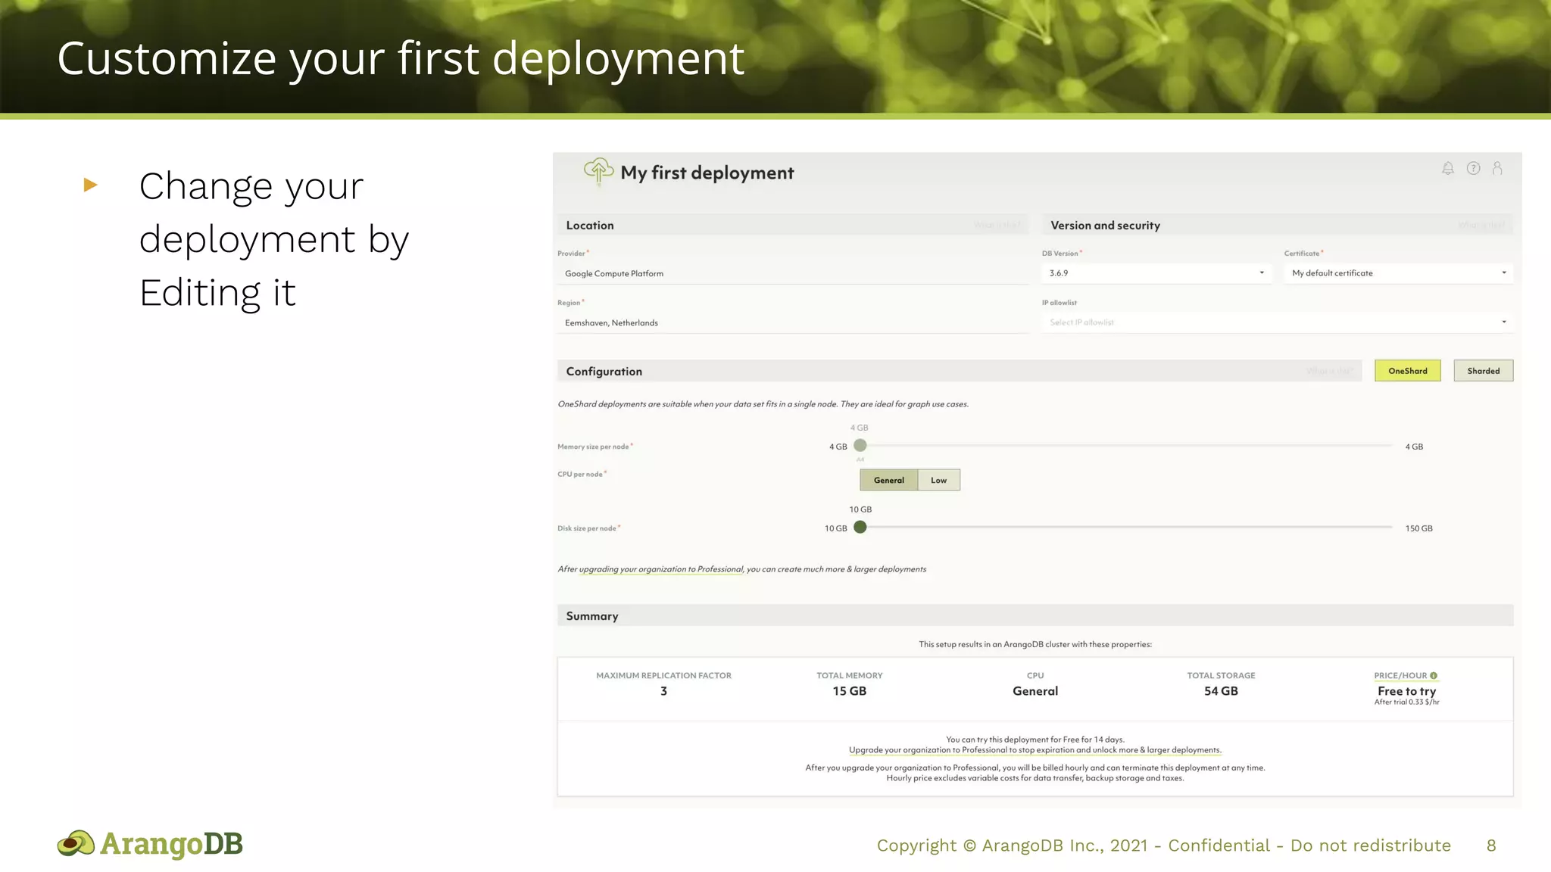Click the disk size slider track
1551x872 pixels.
click(x=1127, y=527)
